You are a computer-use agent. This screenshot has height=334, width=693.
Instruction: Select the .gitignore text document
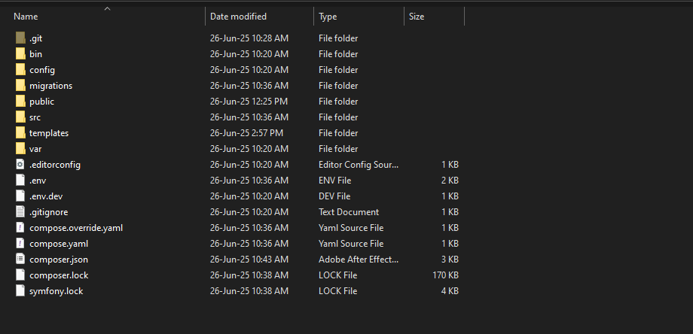pyautogui.click(x=48, y=212)
